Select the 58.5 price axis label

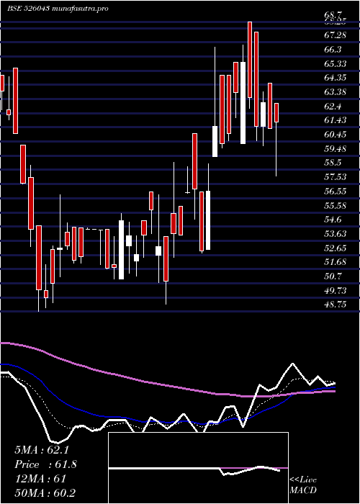333,163
